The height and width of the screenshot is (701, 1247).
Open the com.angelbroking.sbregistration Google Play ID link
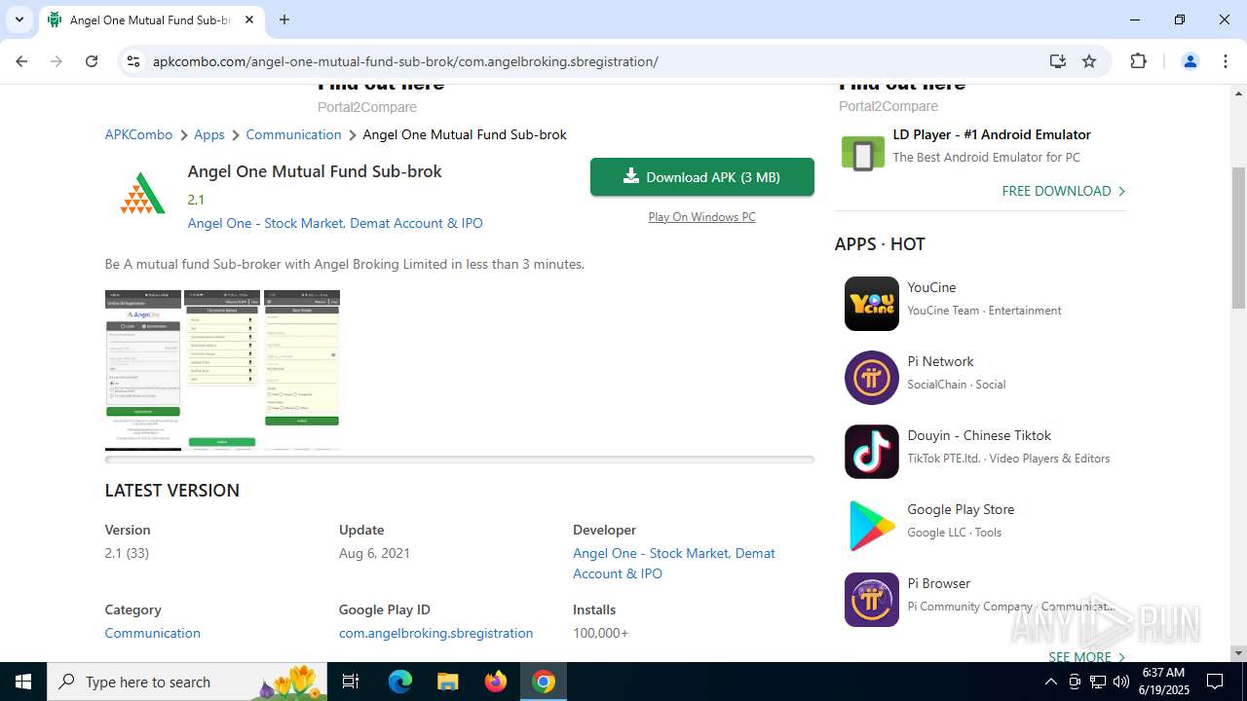(x=435, y=633)
